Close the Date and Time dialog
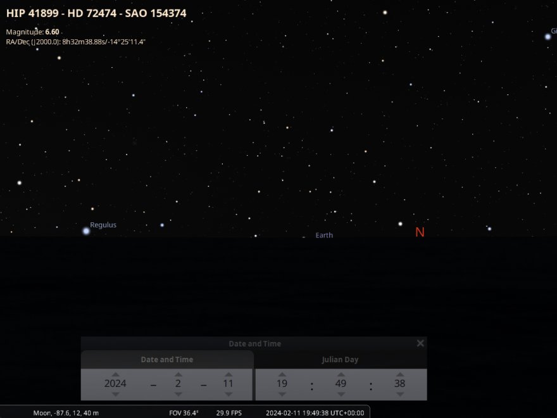 pos(420,343)
